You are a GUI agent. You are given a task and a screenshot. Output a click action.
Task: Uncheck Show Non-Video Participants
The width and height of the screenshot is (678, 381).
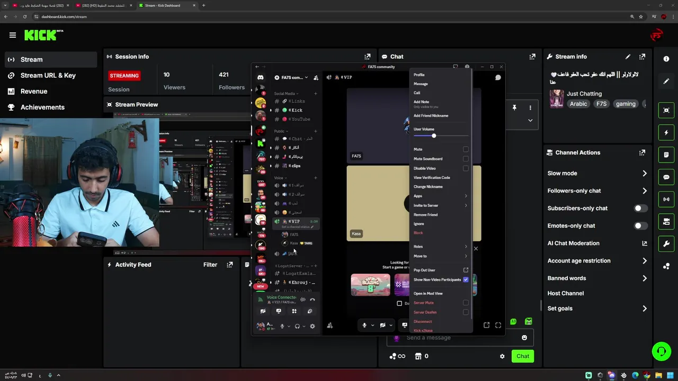tap(466, 279)
